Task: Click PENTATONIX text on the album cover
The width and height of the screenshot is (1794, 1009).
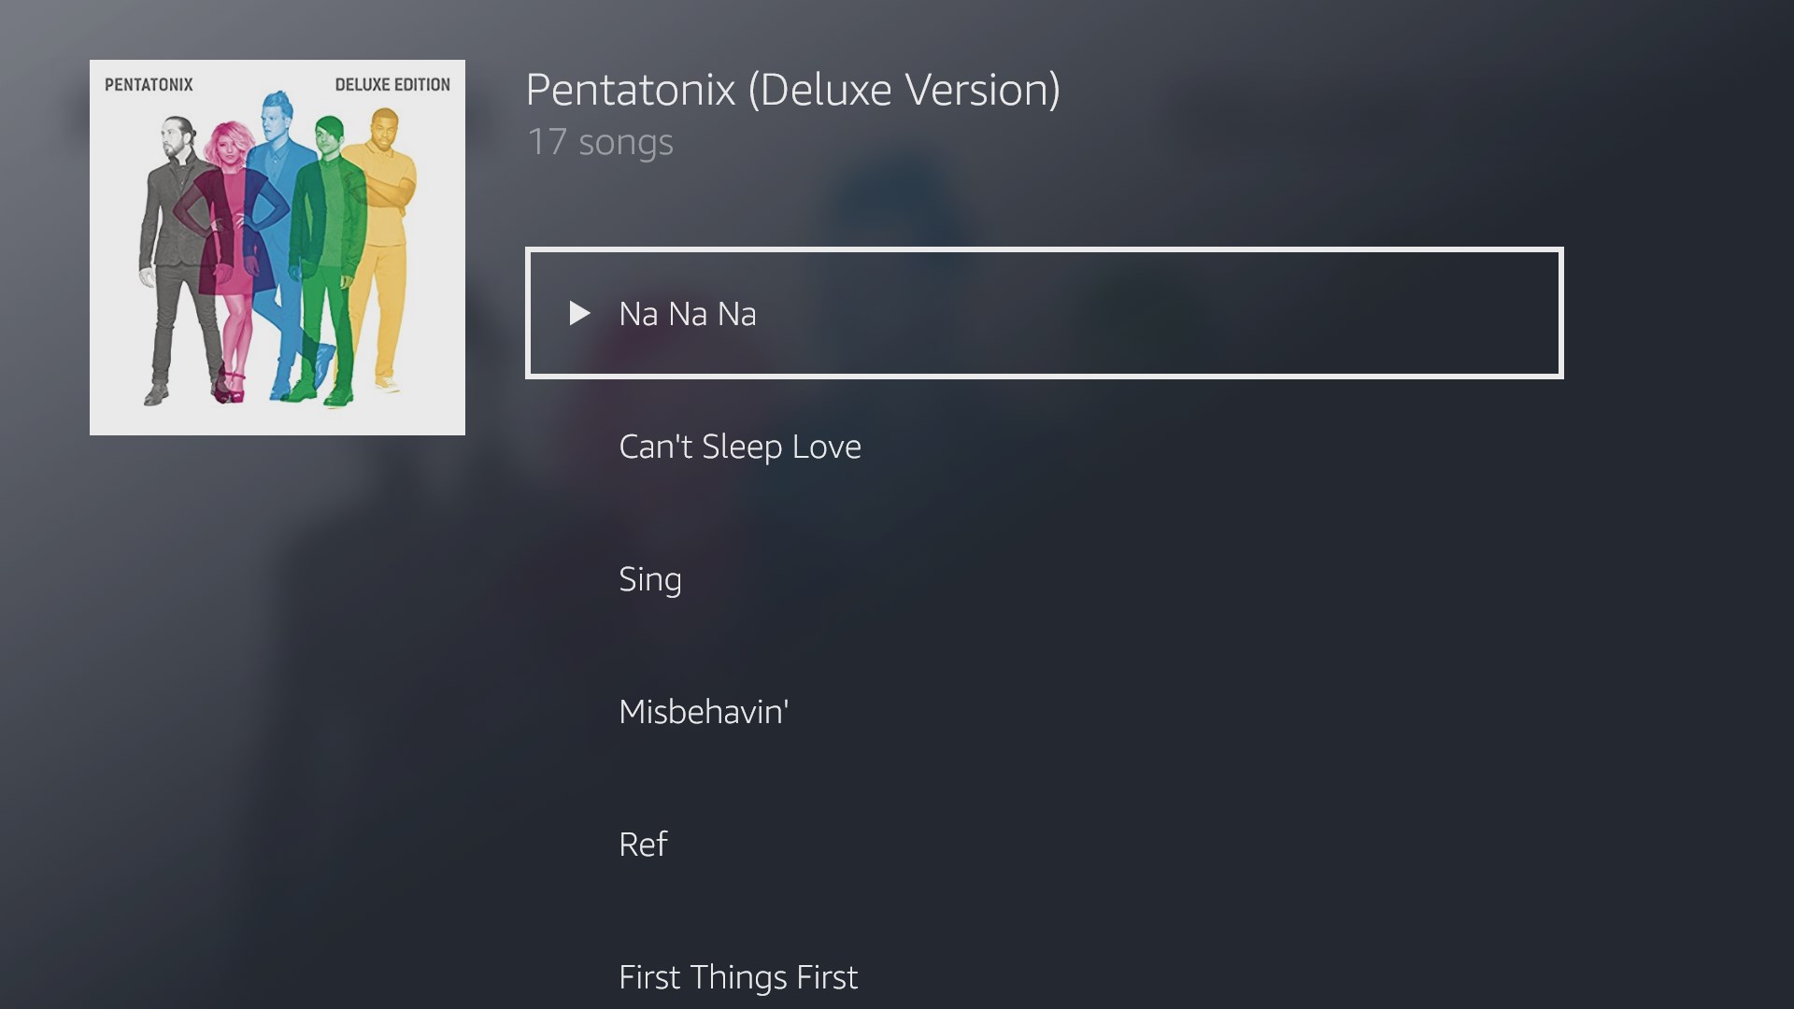Action: point(149,85)
